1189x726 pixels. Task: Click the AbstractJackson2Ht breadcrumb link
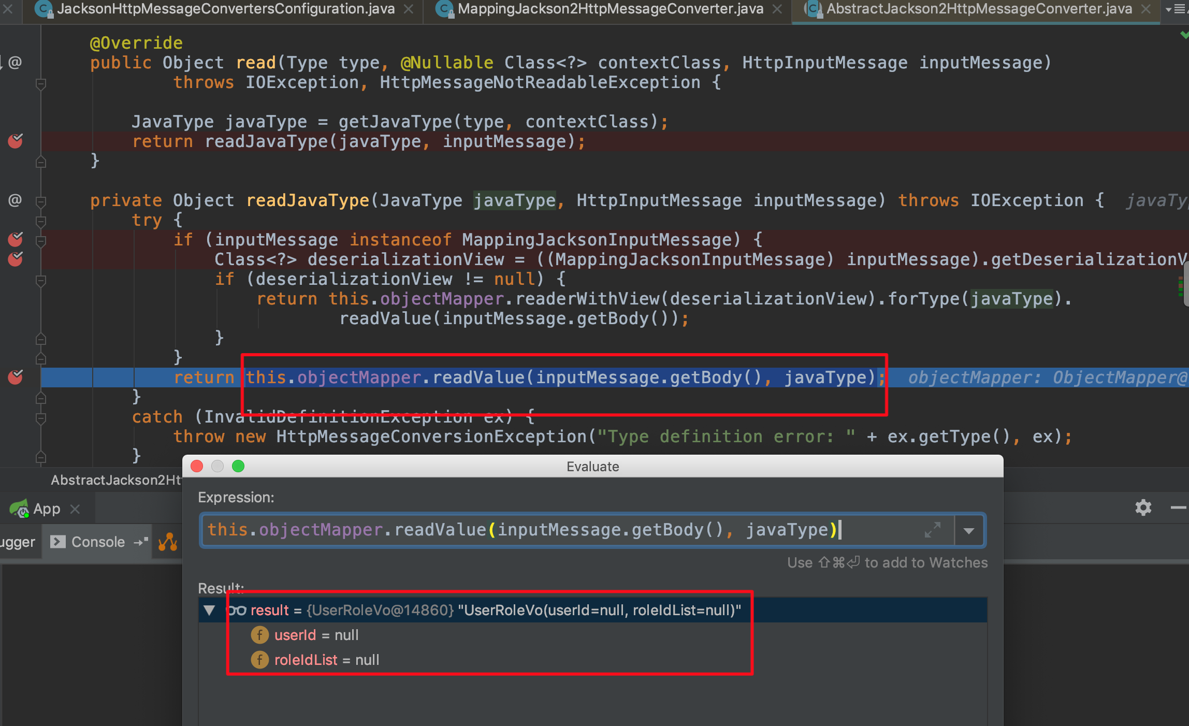click(116, 480)
